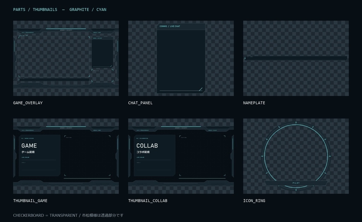This screenshot has height=222, width=362.
Task: Click the PARTS / THUMBNAILS heading text
Action: tap(35, 10)
